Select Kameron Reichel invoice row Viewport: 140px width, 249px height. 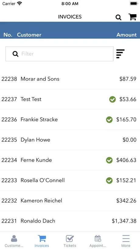pyautogui.click(x=70, y=201)
